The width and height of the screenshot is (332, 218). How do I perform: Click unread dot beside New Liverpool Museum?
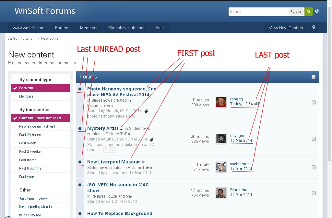(80, 162)
